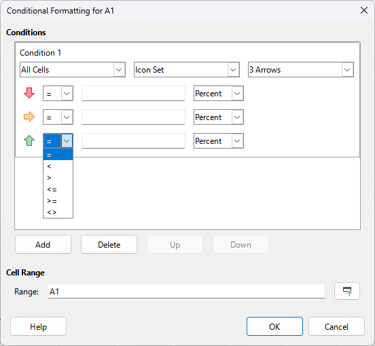Dismiss dialog with Cancel button
Image resolution: width=375 pixels, height=346 pixels.
(336, 326)
